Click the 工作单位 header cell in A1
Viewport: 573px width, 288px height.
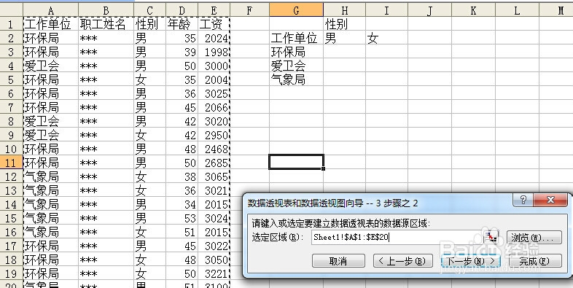[51, 24]
